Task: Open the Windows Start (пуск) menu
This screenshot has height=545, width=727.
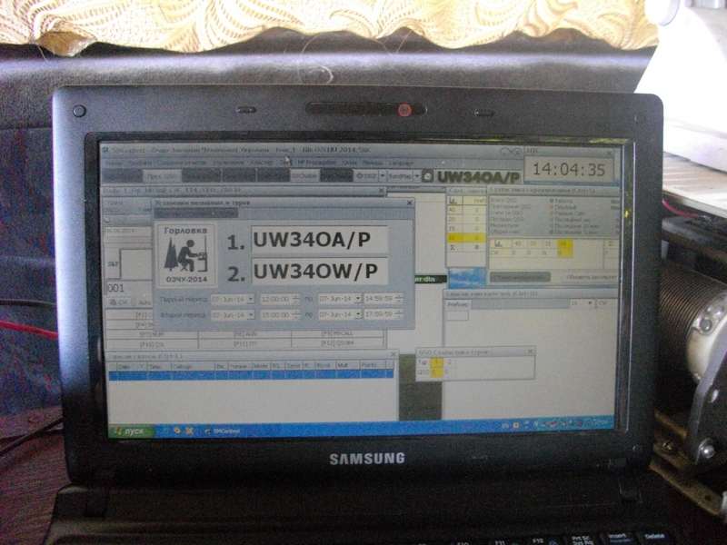Action: (130, 431)
